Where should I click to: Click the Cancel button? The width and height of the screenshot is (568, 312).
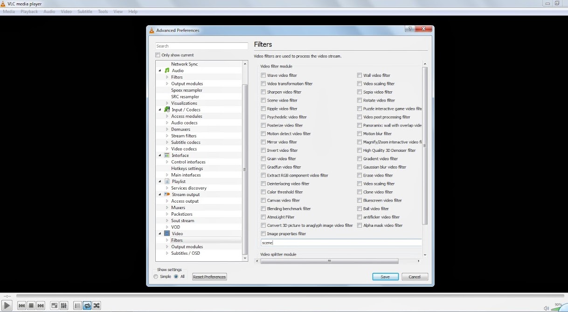(x=415, y=277)
